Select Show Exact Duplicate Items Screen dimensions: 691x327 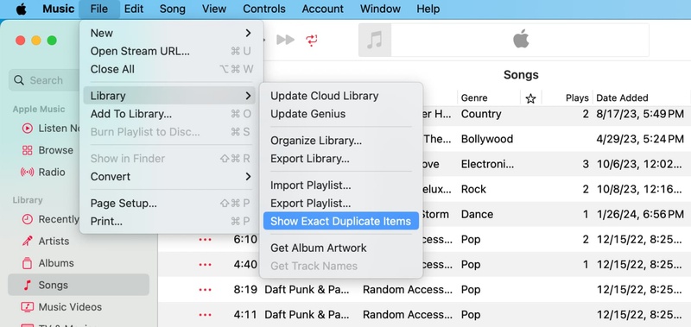tap(340, 221)
